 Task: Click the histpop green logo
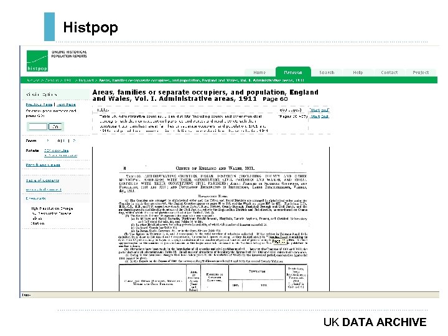point(37,61)
